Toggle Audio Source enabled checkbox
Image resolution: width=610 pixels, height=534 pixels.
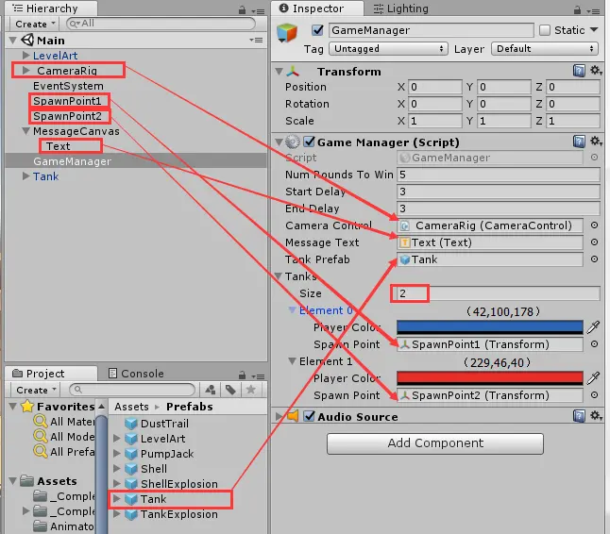(309, 416)
